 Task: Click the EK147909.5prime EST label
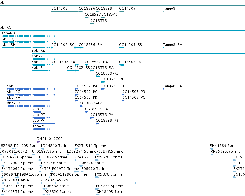(x=17, y=163)
